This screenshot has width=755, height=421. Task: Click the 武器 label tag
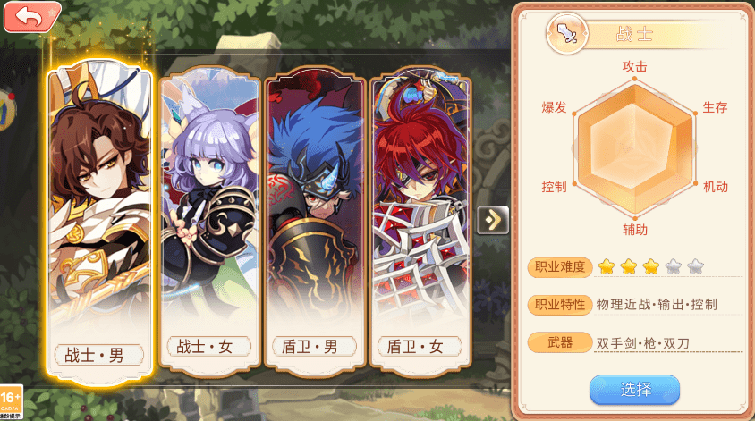(x=559, y=342)
